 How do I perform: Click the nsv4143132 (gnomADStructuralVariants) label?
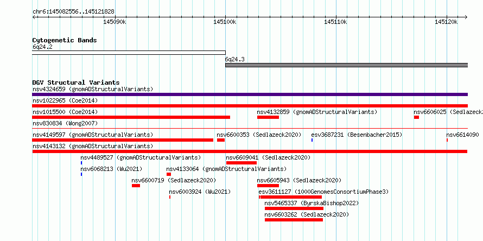pos(93,147)
